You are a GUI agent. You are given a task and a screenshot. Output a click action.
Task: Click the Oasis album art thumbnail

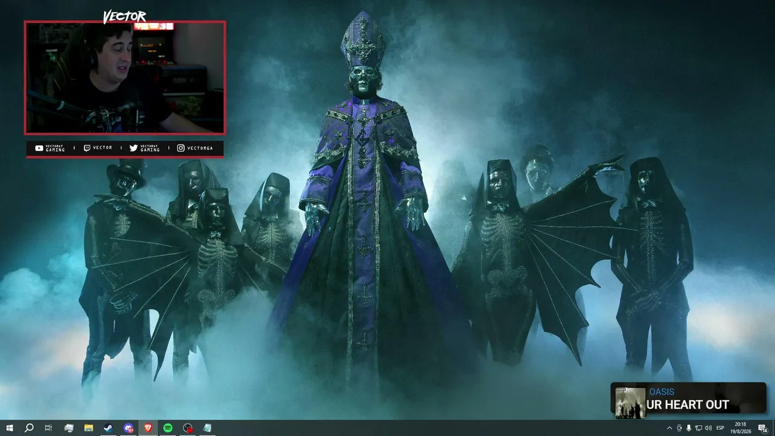tap(630, 403)
